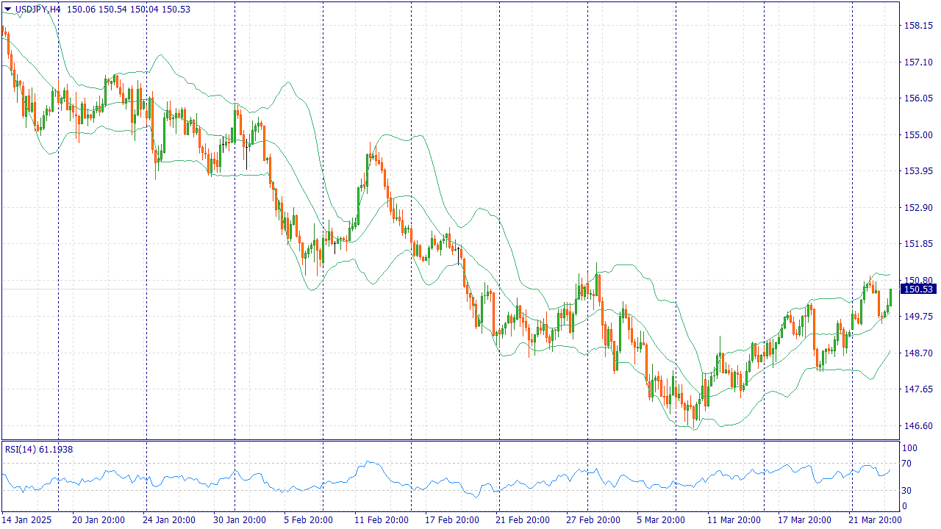
Task: Click the USDJPY,H4 chart title text
Action: point(38,9)
